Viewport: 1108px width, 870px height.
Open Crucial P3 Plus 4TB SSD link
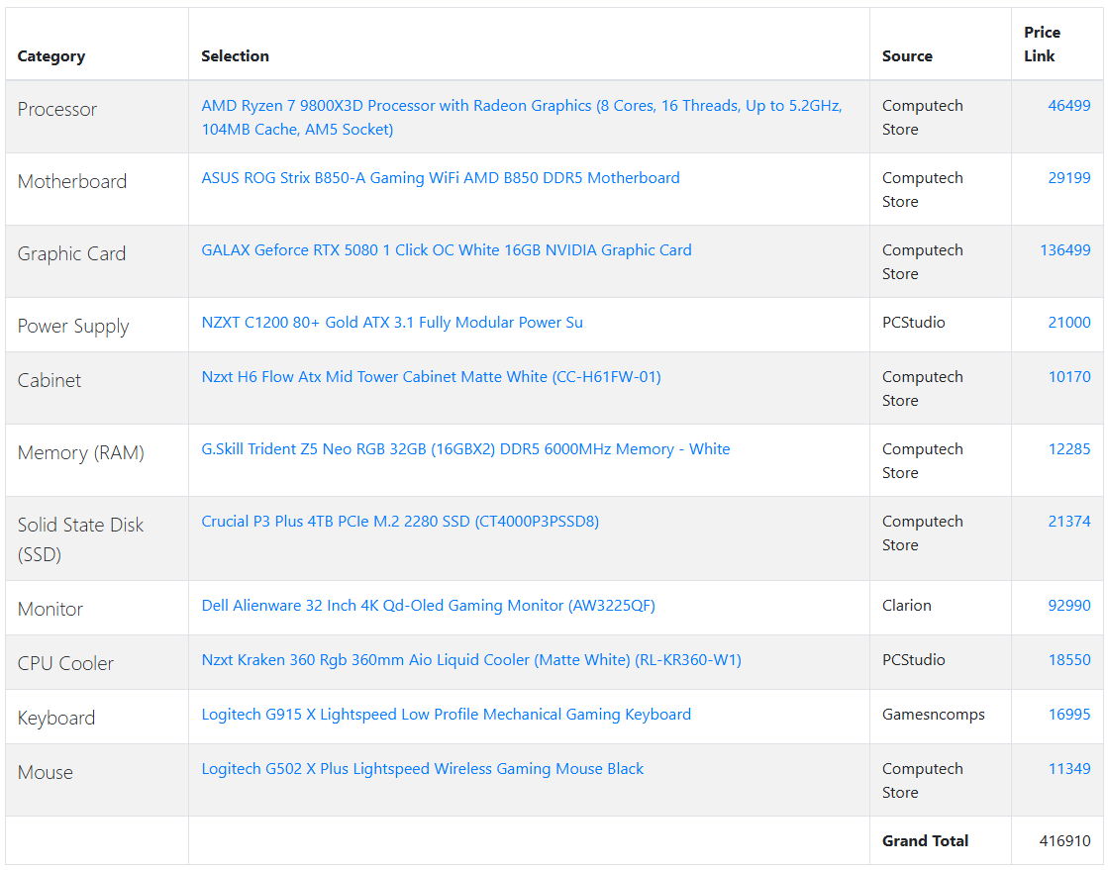coord(400,522)
